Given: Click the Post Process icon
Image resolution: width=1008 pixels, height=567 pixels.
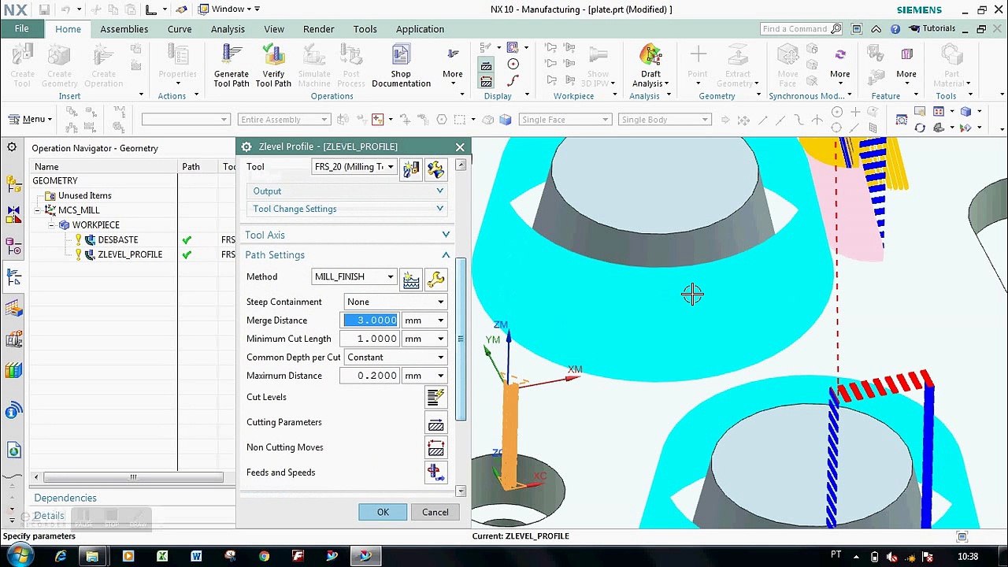Looking at the screenshot, I should click(351, 66).
